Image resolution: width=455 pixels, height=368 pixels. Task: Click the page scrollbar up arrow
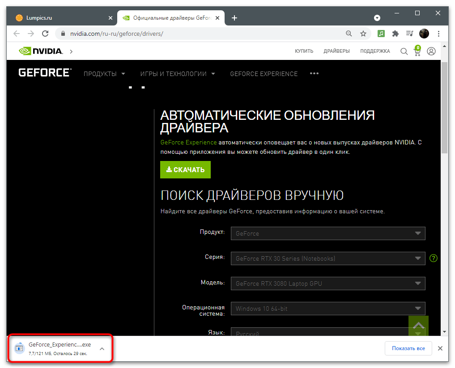(444, 46)
